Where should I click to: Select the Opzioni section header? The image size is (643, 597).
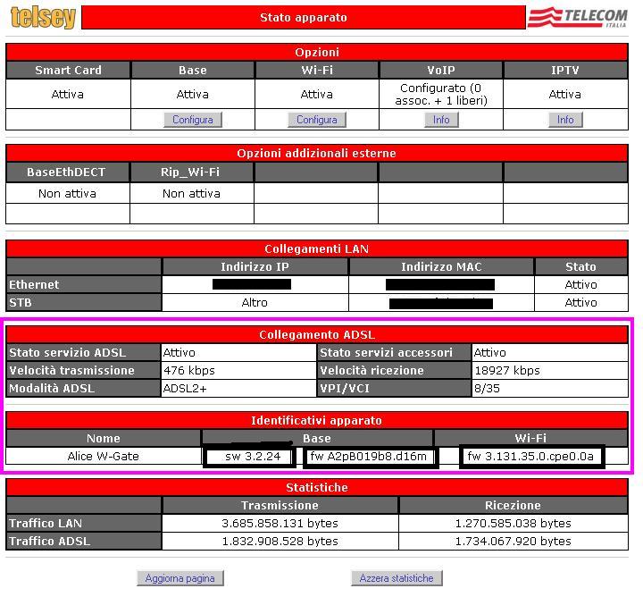(317, 52)
